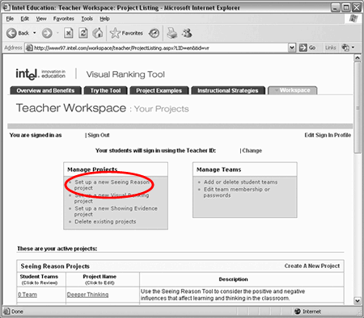Switch to Overview and Benefits tab
The image size is (364, 318).
pyautogui.click(x=45, y=90)
